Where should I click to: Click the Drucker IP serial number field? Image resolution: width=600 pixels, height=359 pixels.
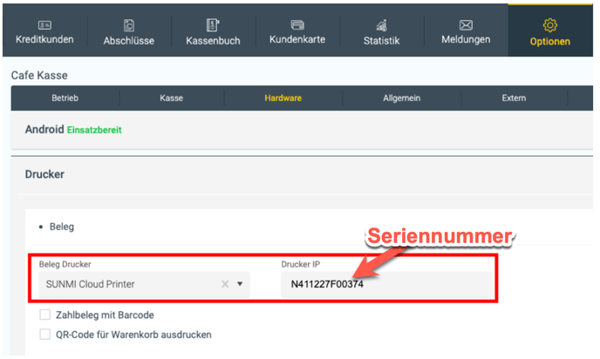[x=386, y=284]
